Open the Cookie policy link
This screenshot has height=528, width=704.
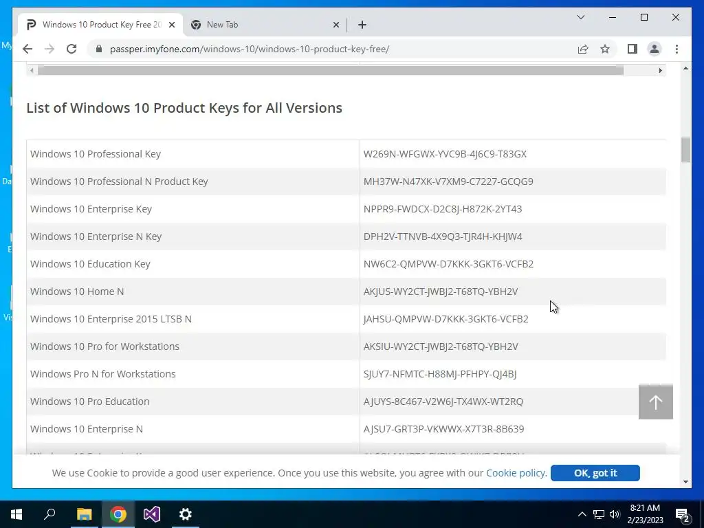pyautogui.click(x=516, y=473)
